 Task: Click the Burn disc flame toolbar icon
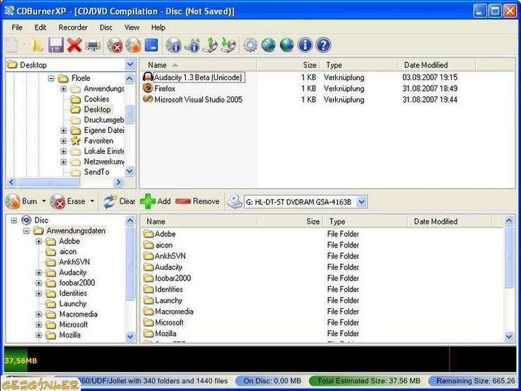click(133, 45)
